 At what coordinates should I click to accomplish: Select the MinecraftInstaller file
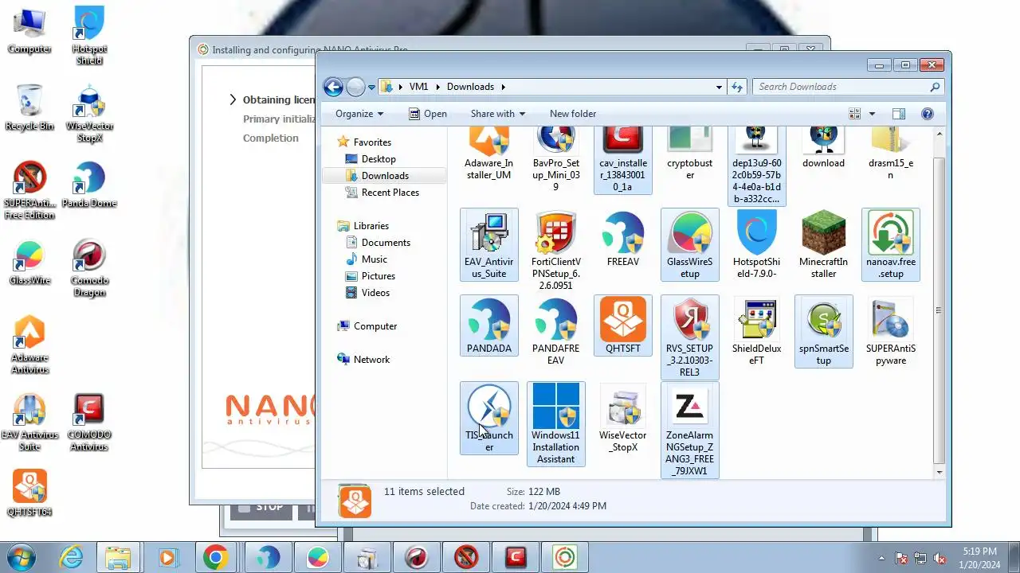tap(823, 244)
